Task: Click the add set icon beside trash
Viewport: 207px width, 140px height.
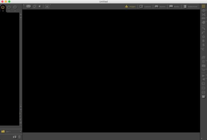Action: coord(15,137)
